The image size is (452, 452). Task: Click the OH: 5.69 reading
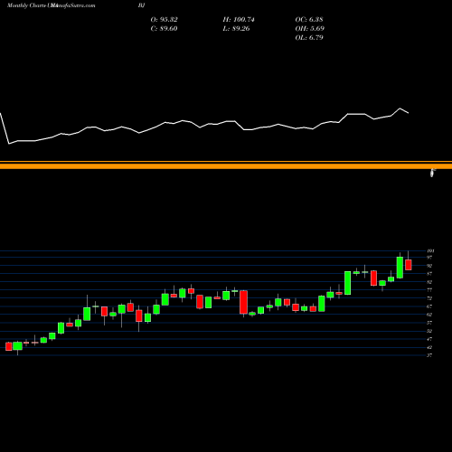(x=310, y=29)
